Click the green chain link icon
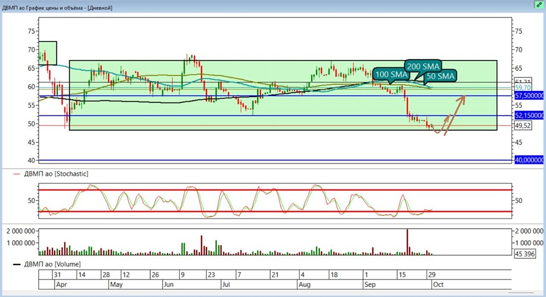 (539, 4)
